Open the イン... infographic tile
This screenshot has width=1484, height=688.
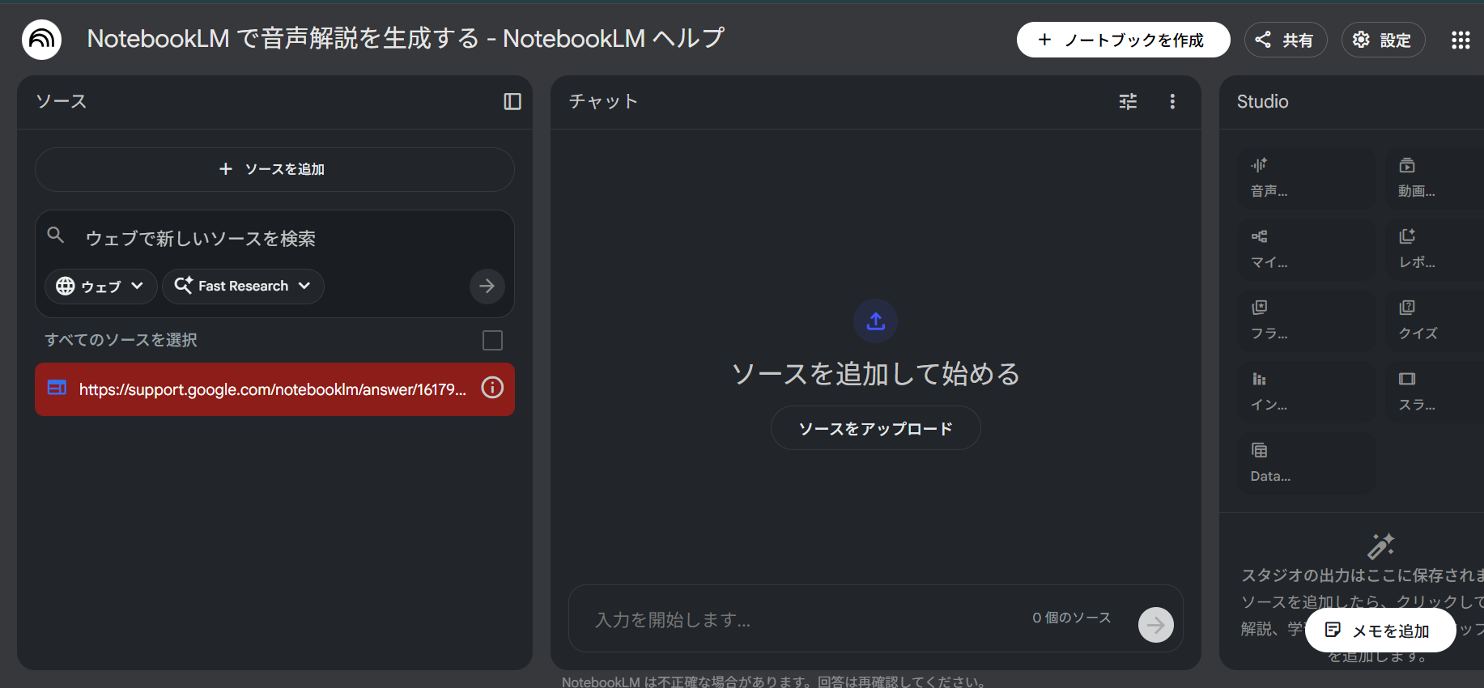[1307, 392]
